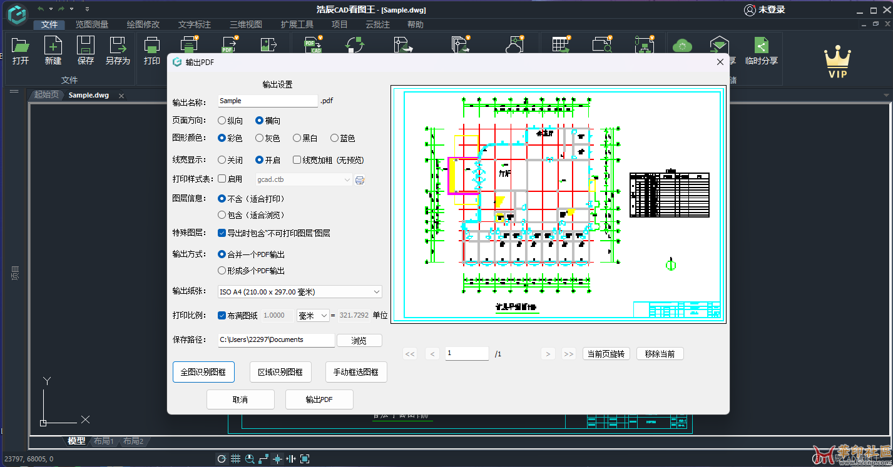
Task: Open the 三维视图 ribbon tab
Action: 246,24
